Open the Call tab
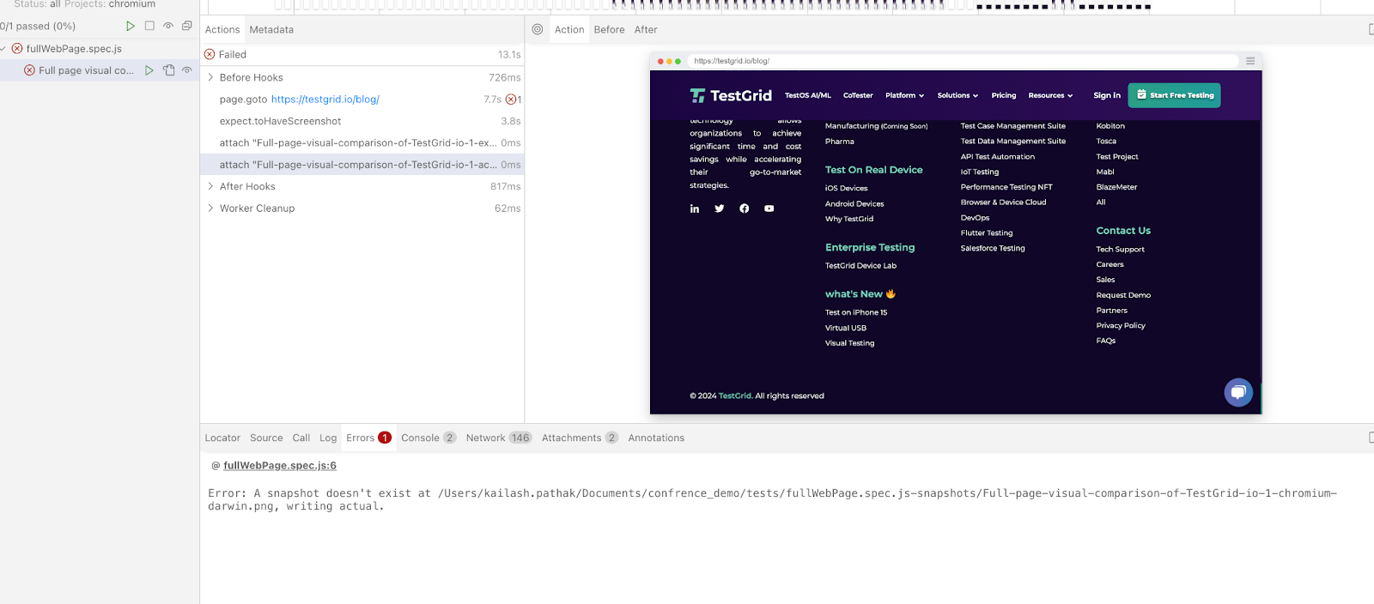The image size is (1374, 604). point(301,438)
